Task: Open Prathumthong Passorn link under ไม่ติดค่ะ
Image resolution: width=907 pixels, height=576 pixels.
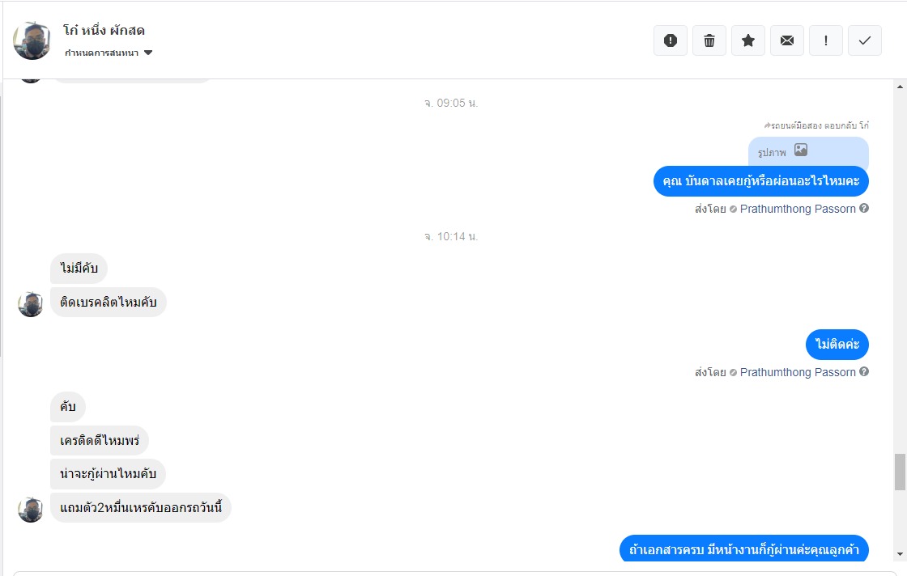Action: click(x=798, y=372)
